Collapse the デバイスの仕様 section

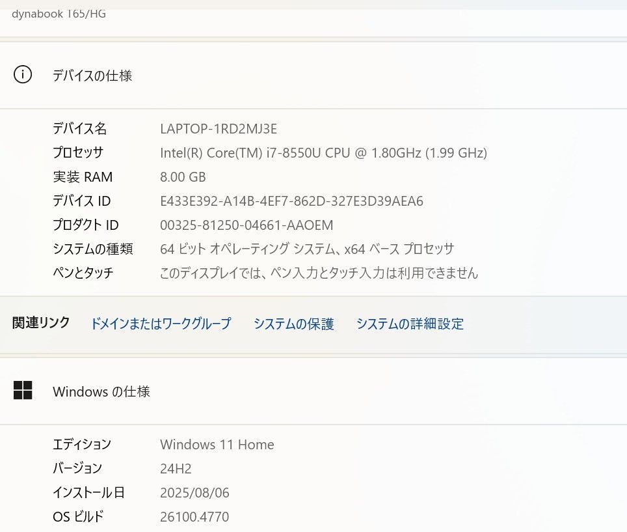tap(92, 75)
